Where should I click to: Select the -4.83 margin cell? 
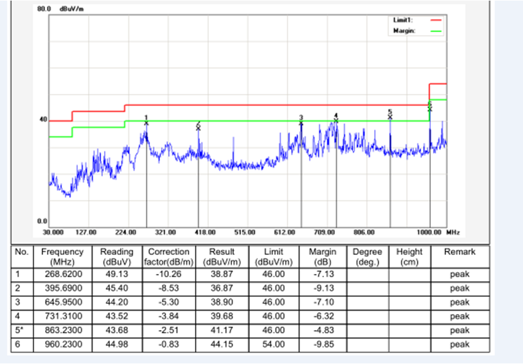coord(322,330)
